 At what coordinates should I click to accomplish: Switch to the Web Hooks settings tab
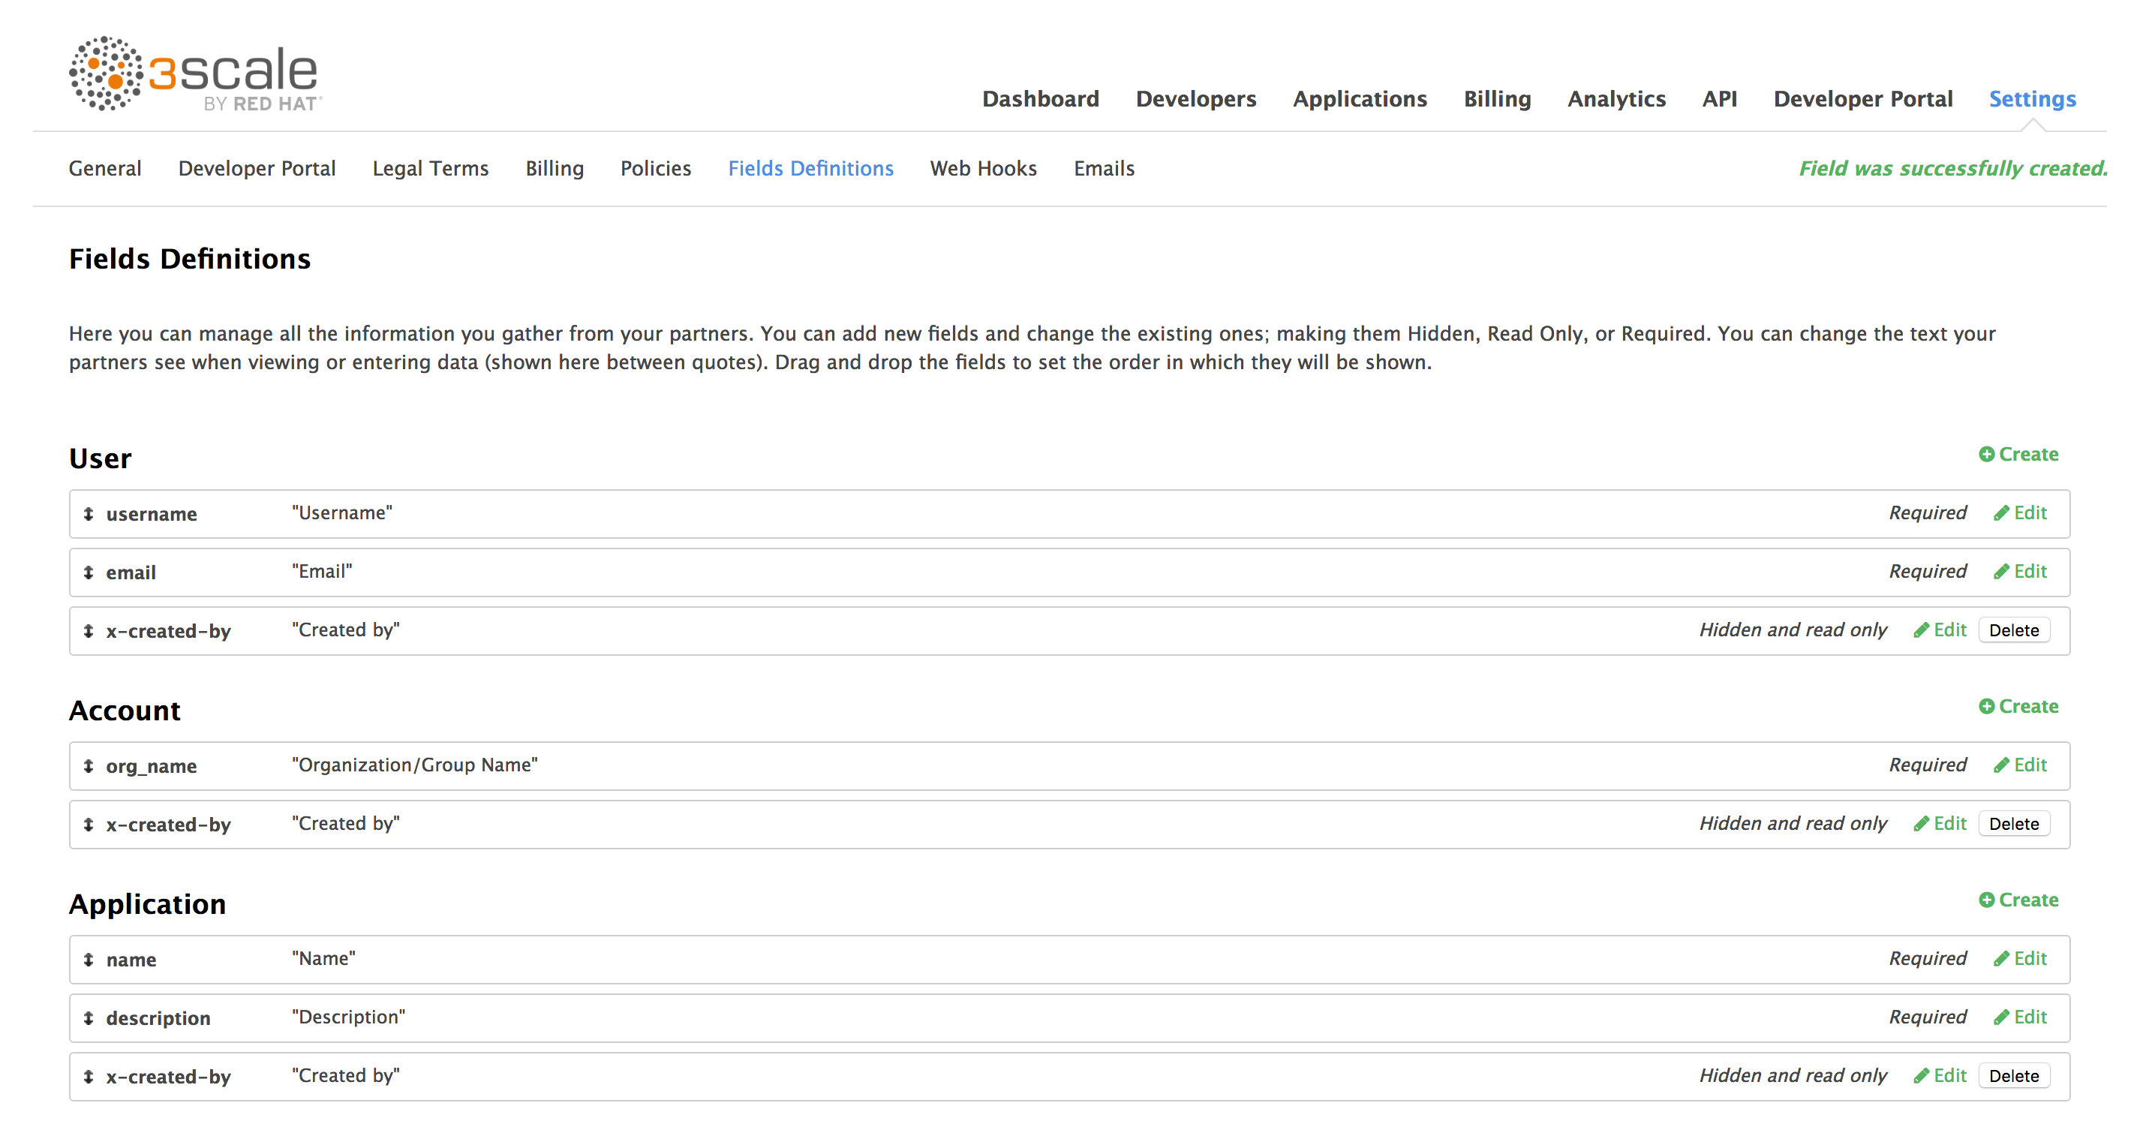[983, 169]
